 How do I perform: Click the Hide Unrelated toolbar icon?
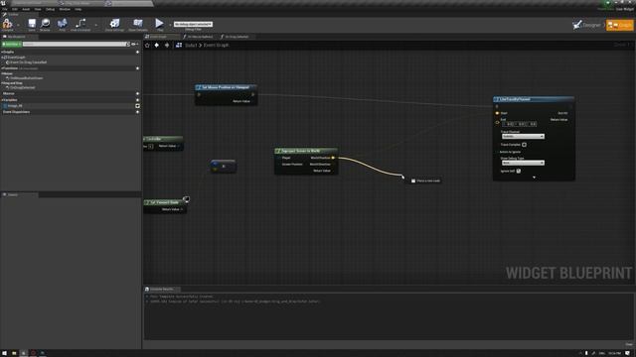(80, 24)
